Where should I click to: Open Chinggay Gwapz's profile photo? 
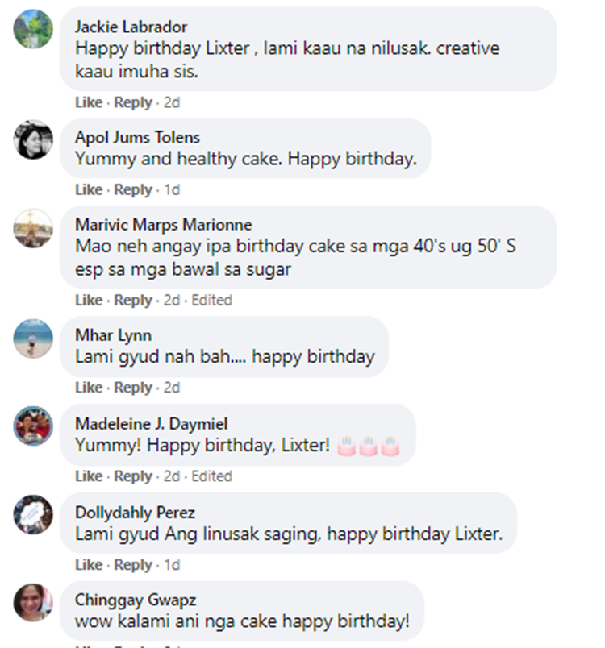(33, 603)
